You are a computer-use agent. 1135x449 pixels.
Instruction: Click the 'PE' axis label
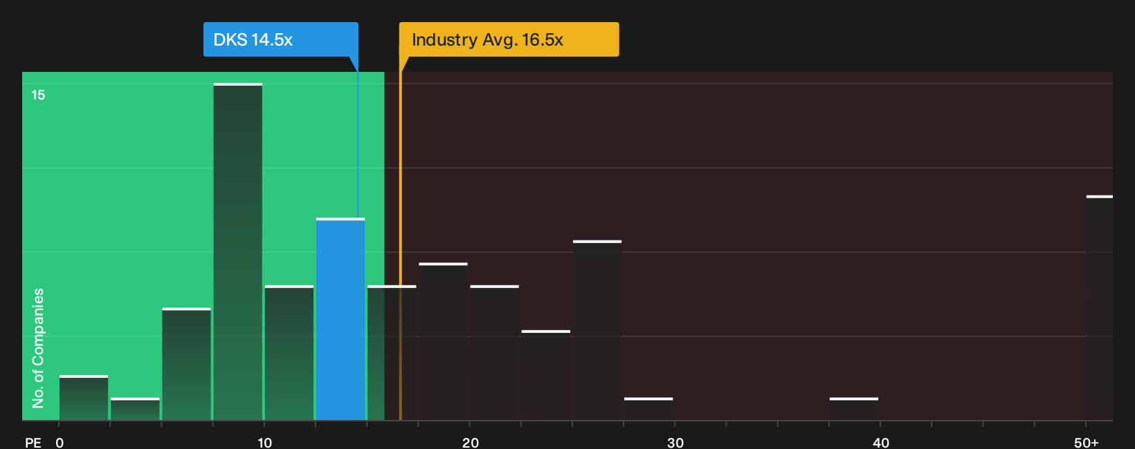tap(33, 443)
